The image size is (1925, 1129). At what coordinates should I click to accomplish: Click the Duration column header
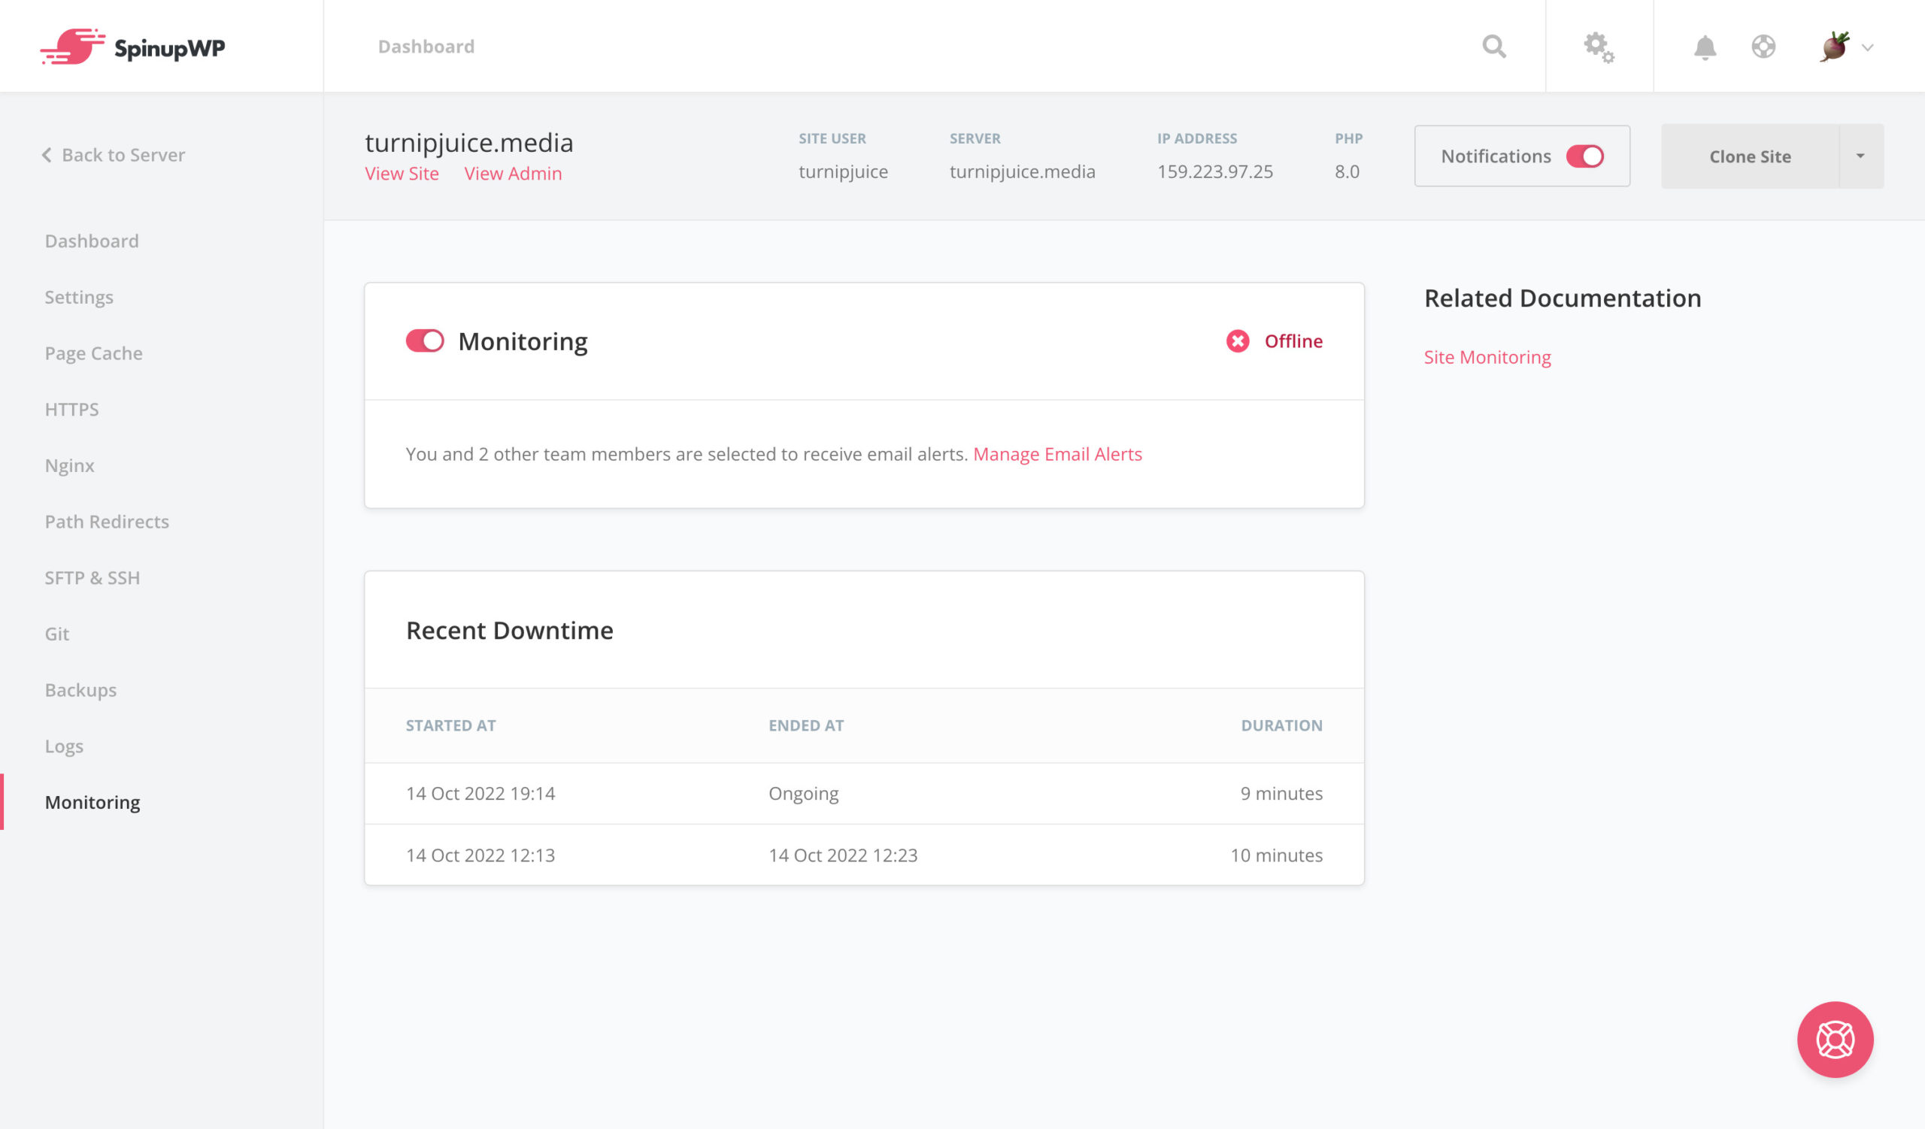[1282, 725]
